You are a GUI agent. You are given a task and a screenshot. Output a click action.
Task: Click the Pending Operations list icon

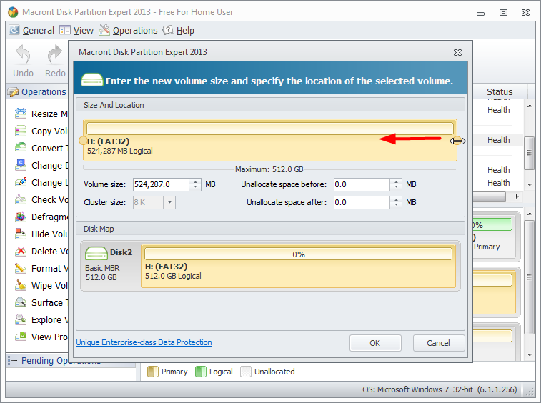click(x=12, y=360)
